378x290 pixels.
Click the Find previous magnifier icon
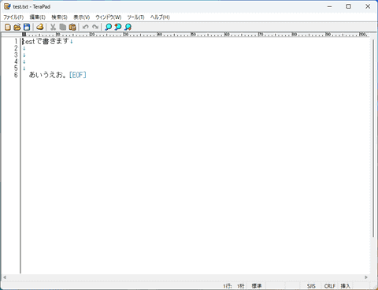[x=118, y=27]
